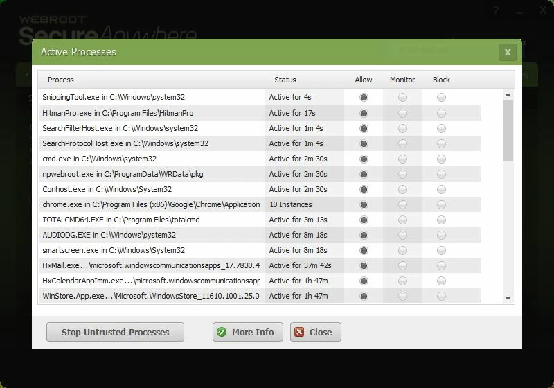554x388 pixels.
Task: Block HxCalendarAppImm.exe process
Action: [x=441, y=281]
